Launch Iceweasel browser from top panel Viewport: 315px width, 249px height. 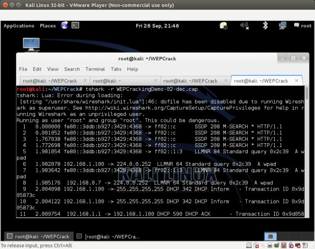64,26
